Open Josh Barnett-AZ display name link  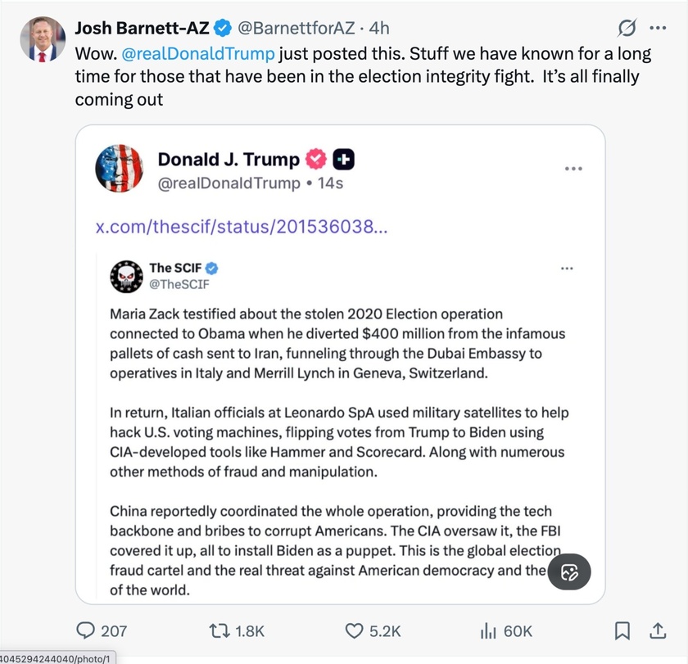point(142,29)
